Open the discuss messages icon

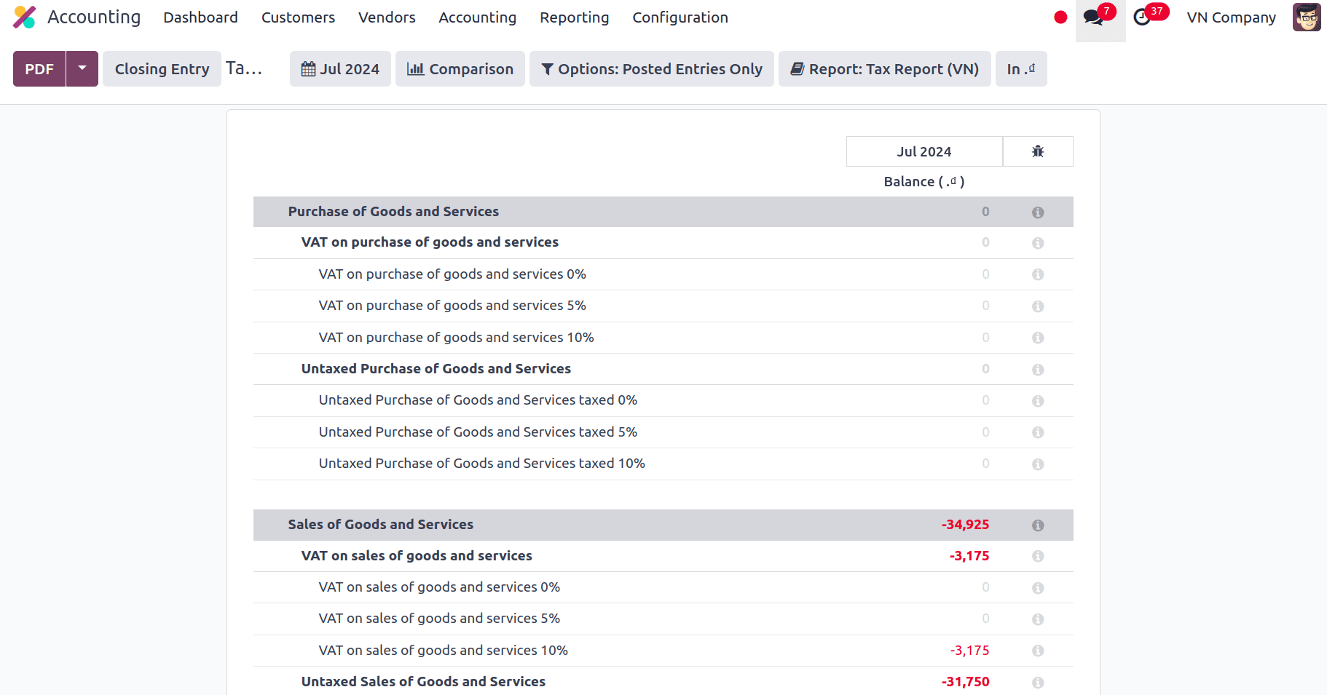click(1093, 17)
